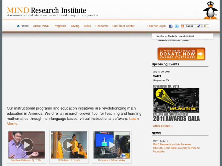
Task: Click the MIND Research Institute logo
Action: click(53, 12)
